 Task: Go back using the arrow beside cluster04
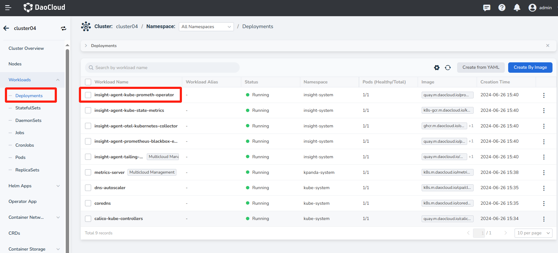6,28
